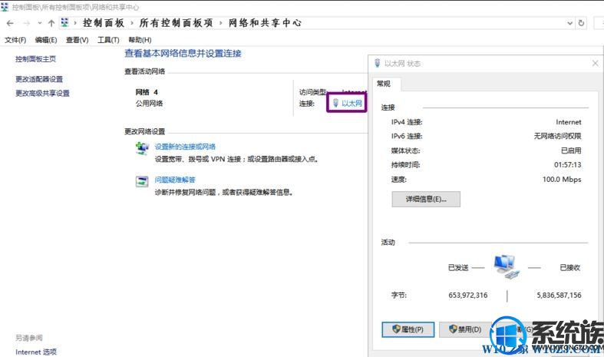The image size is (604, 357).
Task: Click the control panel icon in address bar
Action: [x=64, y=23]
